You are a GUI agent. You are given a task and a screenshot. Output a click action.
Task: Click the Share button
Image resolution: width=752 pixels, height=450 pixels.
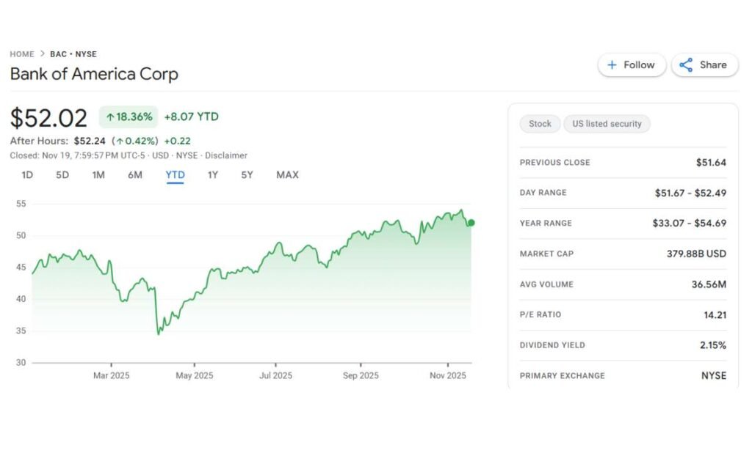[x=704, y=65]
